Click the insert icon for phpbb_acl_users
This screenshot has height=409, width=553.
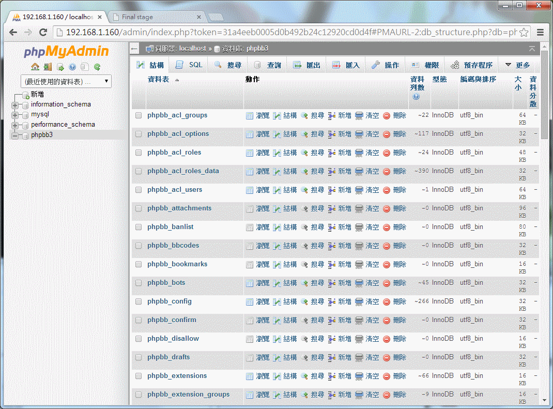click(x=331, y=190)
